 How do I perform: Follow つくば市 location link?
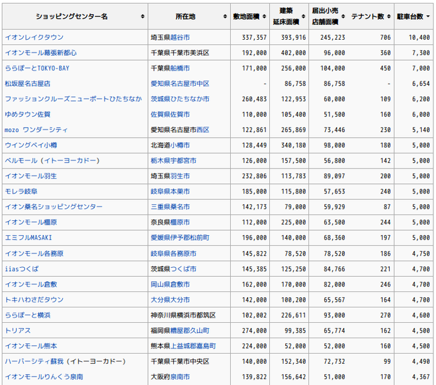coord(183,269)
